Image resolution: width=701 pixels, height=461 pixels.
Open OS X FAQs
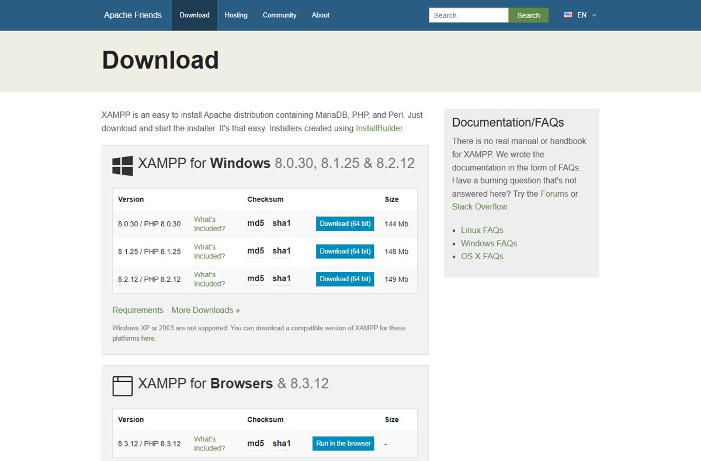point(482,256)
